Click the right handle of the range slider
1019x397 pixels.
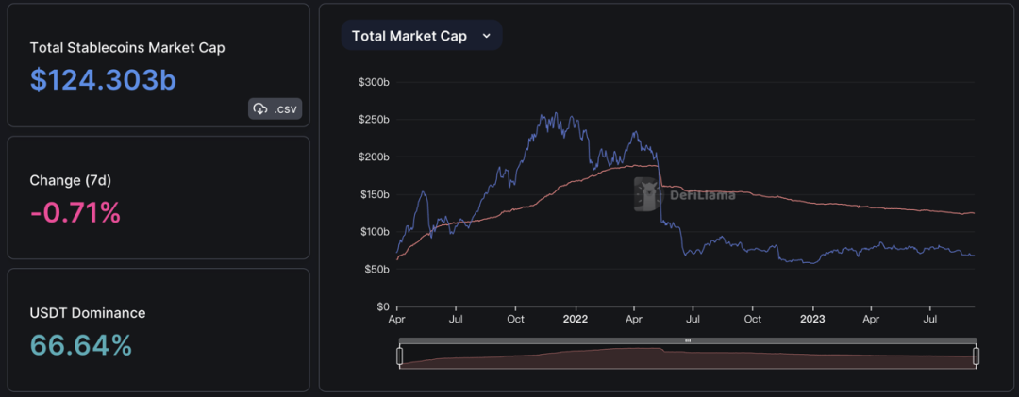point(976,356)
